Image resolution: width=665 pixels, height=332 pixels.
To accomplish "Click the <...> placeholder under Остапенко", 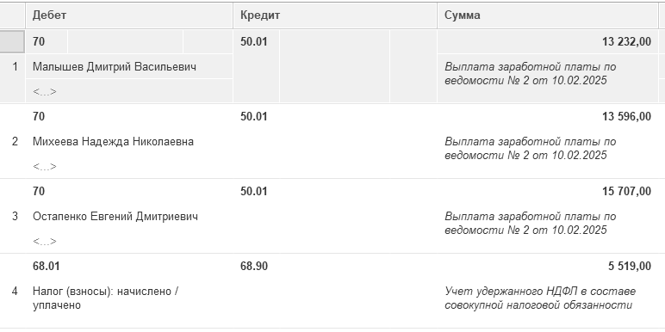I will point(45,242).
